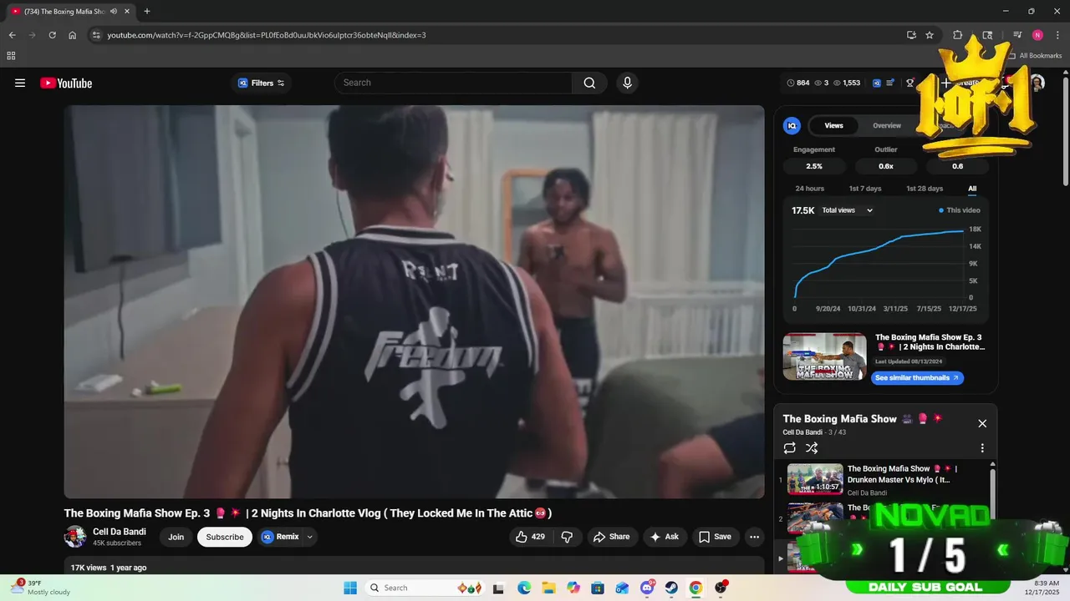
Task: Click the Join button
Action: click(176, 537)
